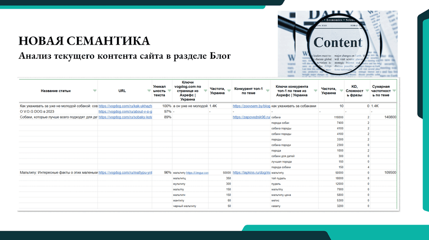Viewport: 429px width, 240px height.
Task: Select the keyword 'лучшая порода'
Action: 281,162
